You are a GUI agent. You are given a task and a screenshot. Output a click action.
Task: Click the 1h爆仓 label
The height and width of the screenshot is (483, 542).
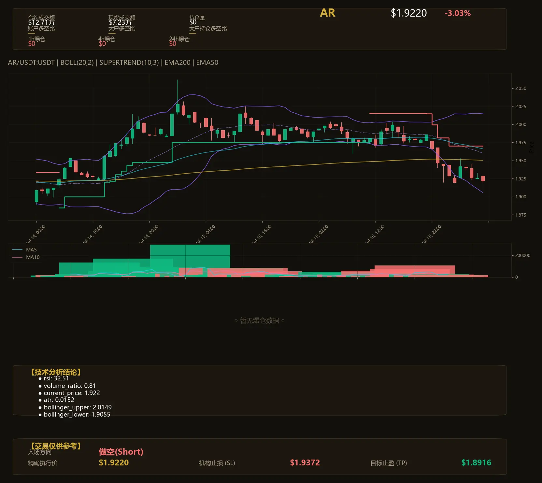pos(36,39)
